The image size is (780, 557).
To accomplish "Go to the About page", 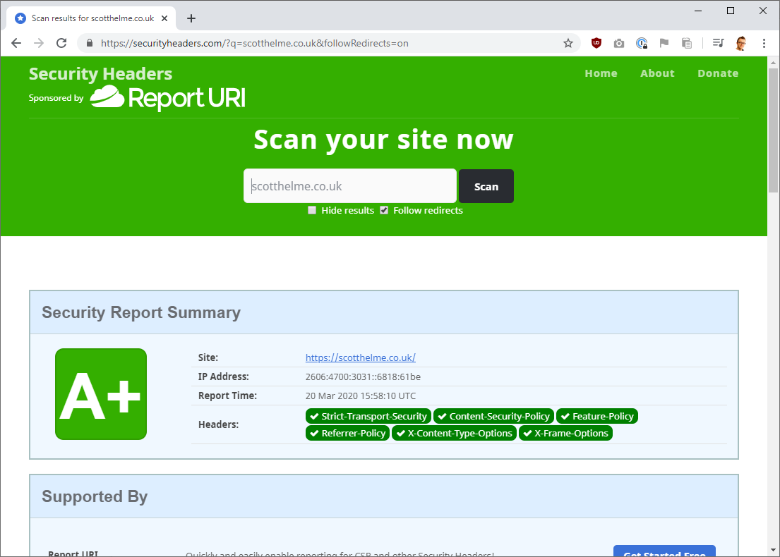I will (657, 73).
